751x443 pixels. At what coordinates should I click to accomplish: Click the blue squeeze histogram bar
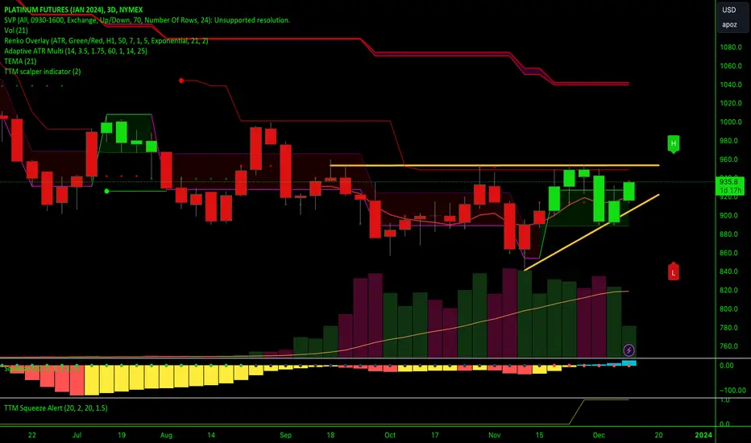tap(629, 363)
